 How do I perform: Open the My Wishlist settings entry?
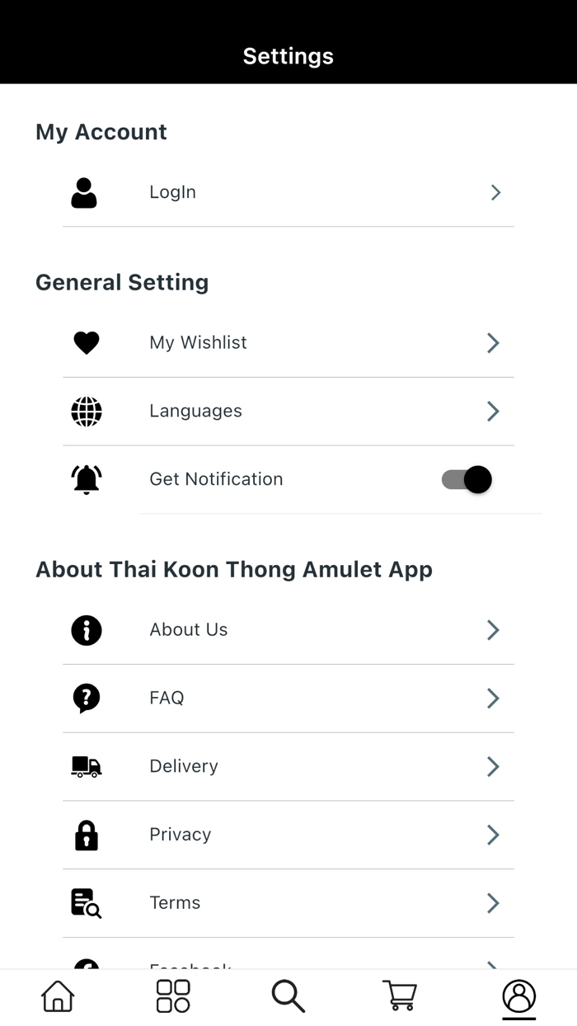198,343
